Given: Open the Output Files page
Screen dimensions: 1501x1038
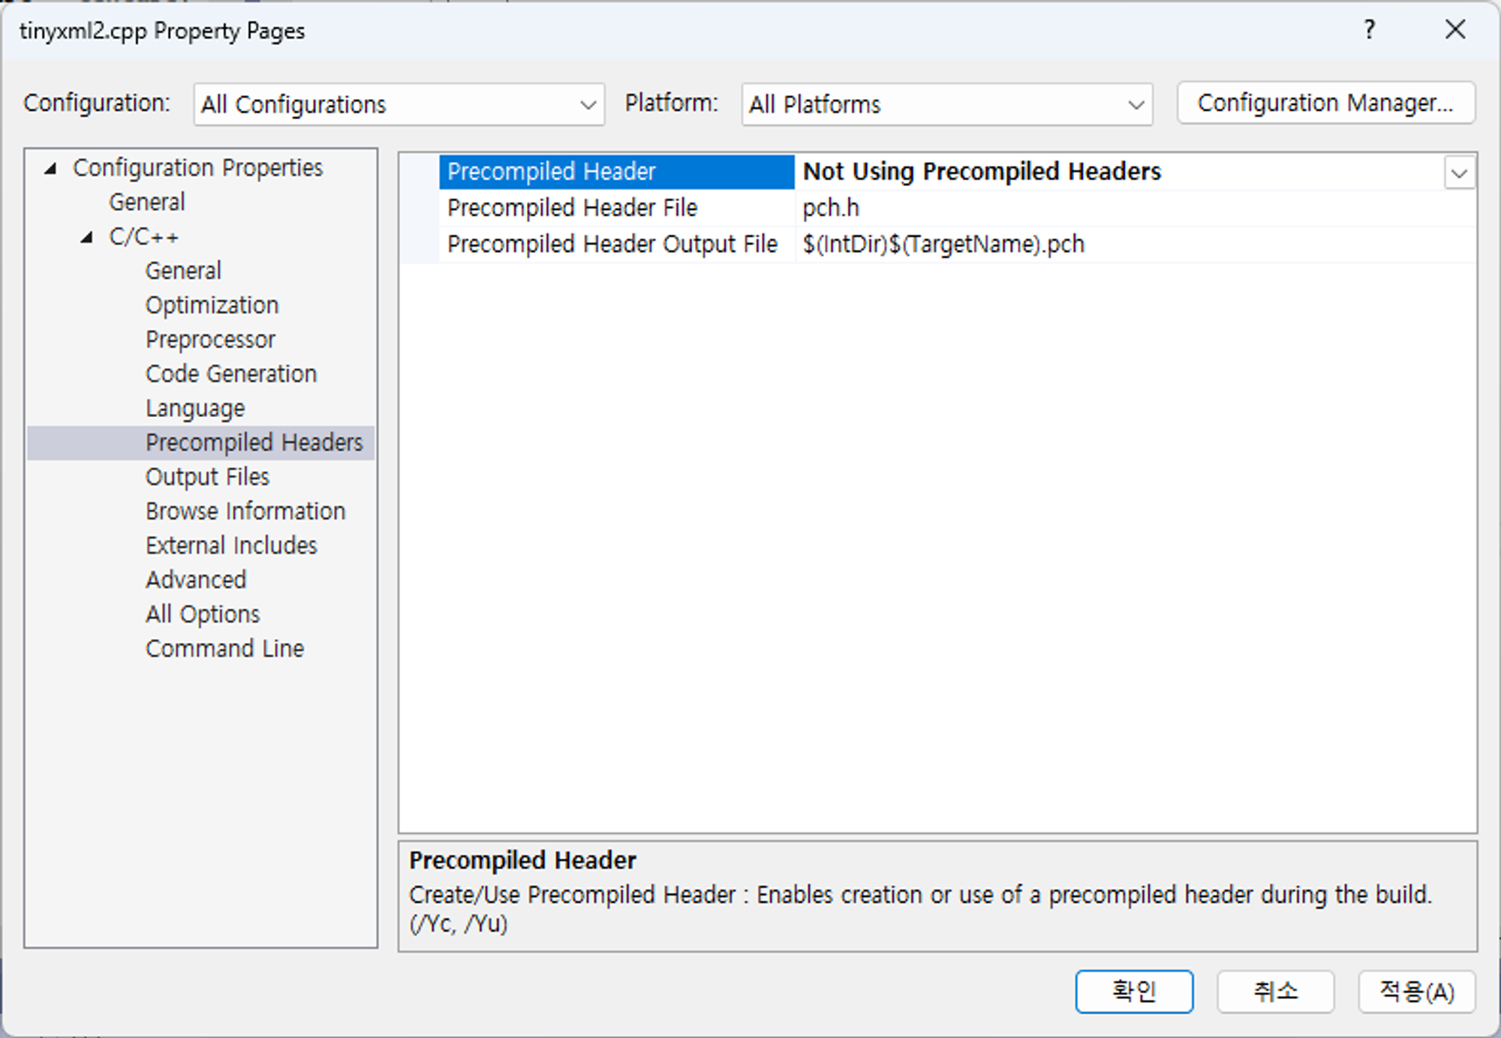Looking at the screenshot, I should (207, 477).
